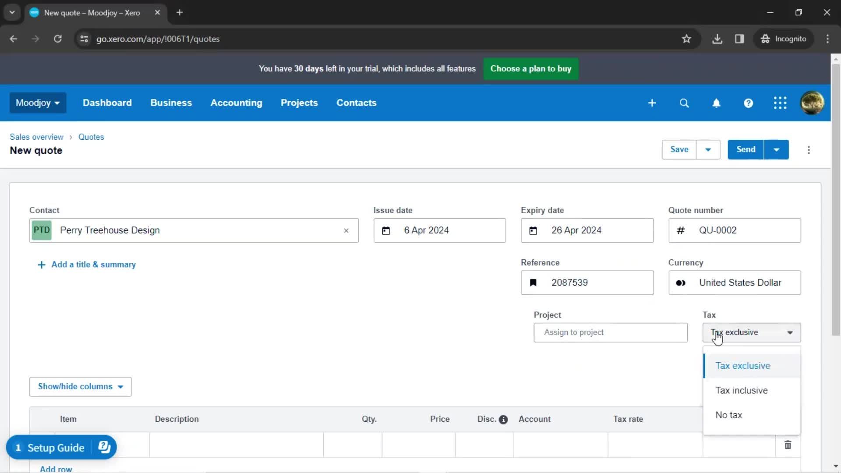Click the Disc. info icon

pos(503,420)
